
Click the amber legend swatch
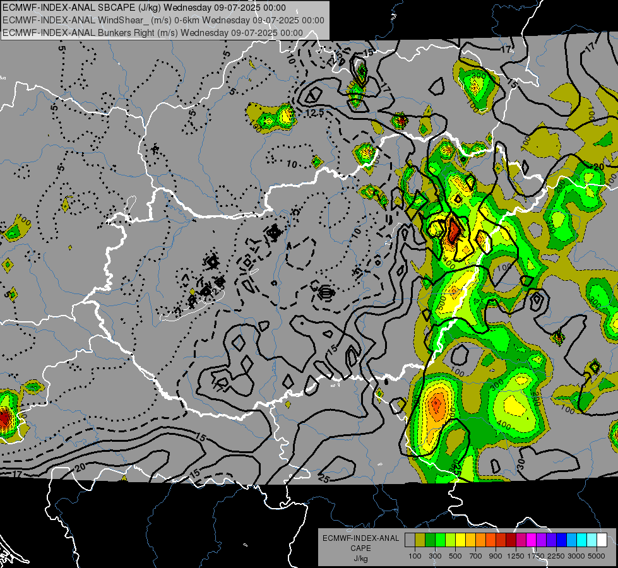pos(470,540)
